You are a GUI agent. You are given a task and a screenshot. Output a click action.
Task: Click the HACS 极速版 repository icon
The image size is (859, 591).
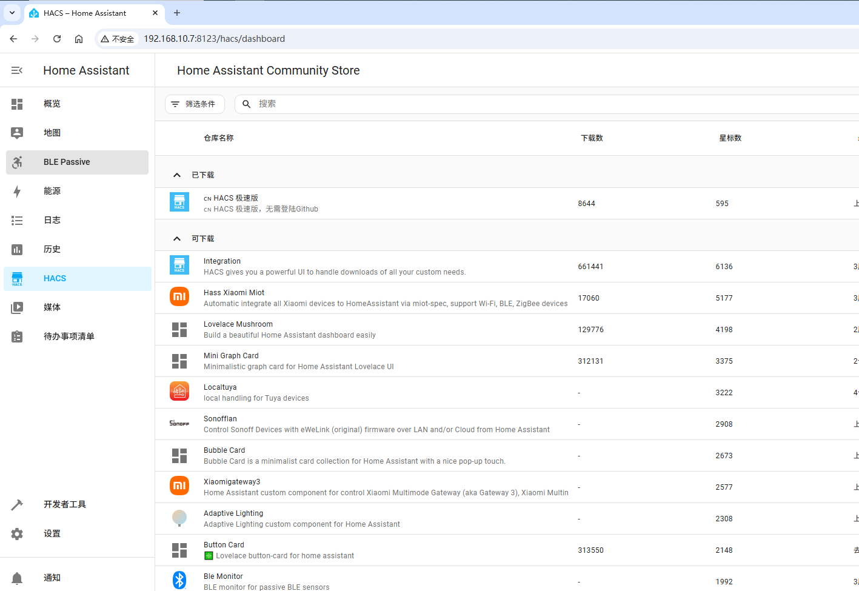(x=179, y=202)
